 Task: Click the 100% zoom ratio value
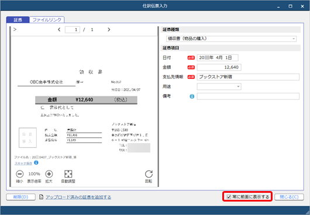tap(34, 174)
